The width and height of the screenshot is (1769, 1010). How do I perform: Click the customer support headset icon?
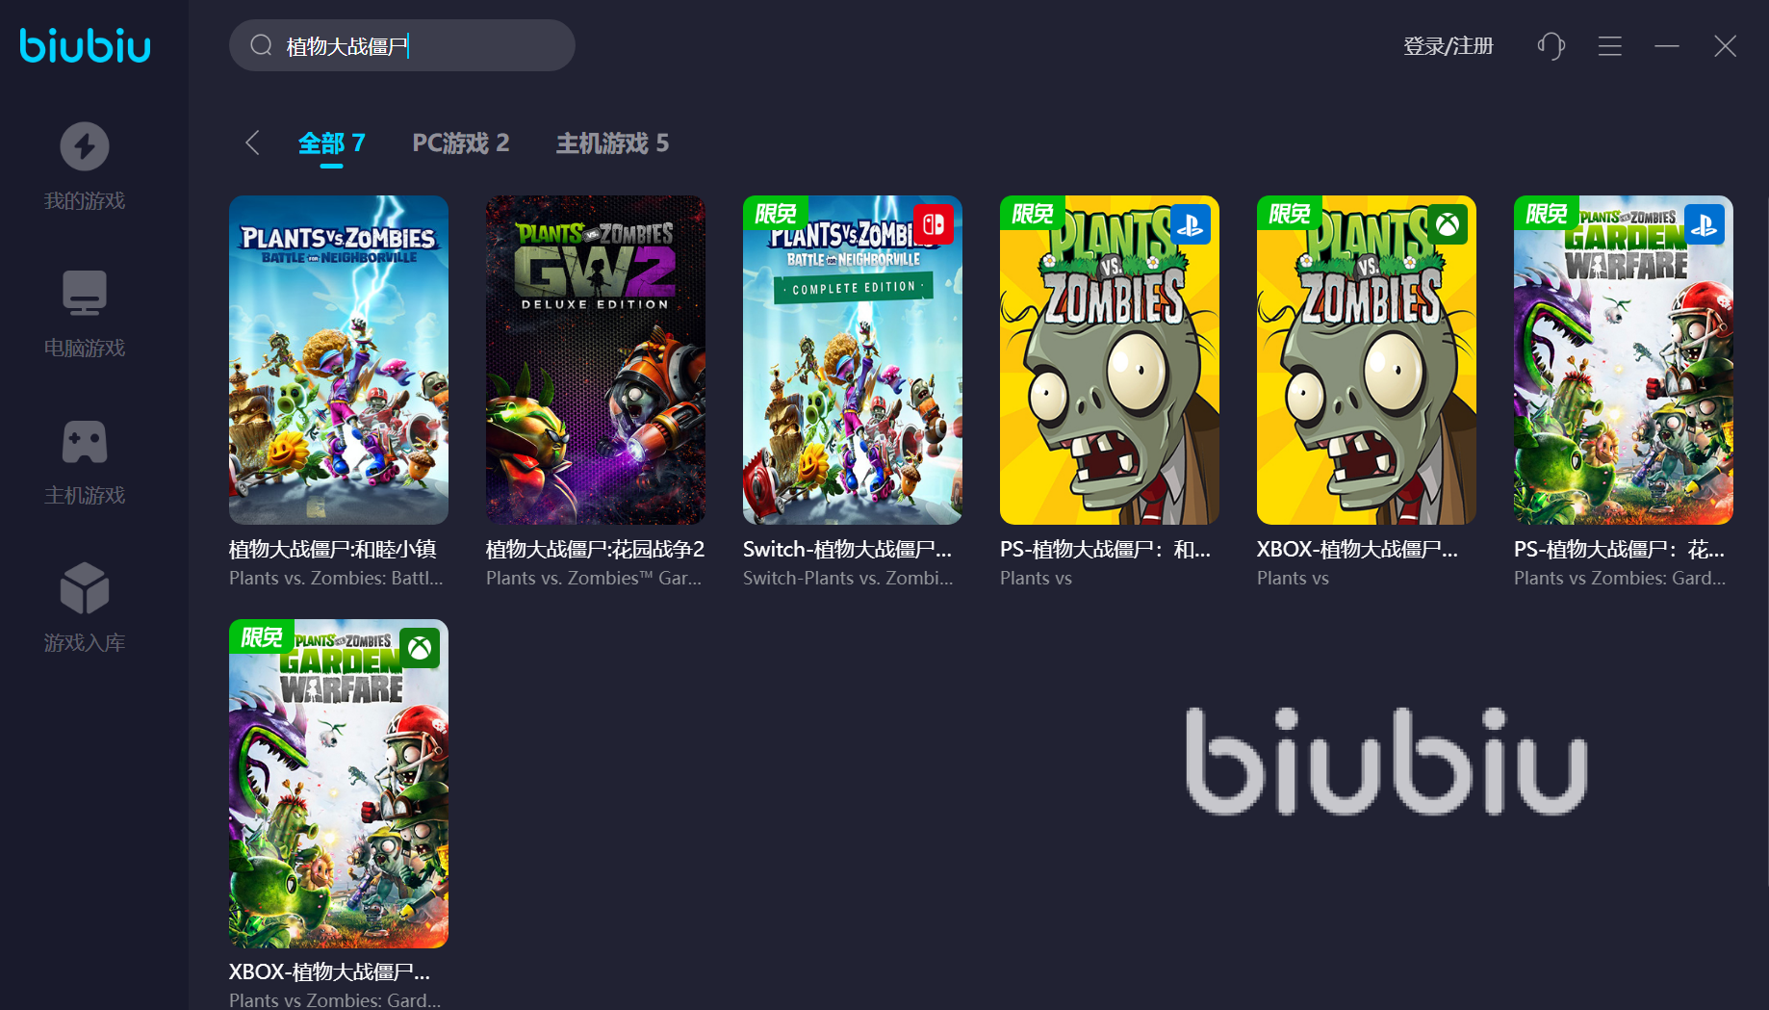click(x=1551, y=46)
